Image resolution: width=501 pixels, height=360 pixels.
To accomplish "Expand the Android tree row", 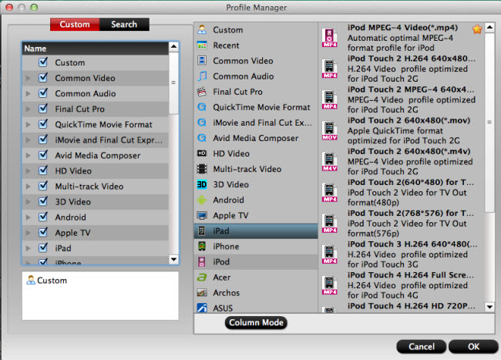I will pos(28,217).
